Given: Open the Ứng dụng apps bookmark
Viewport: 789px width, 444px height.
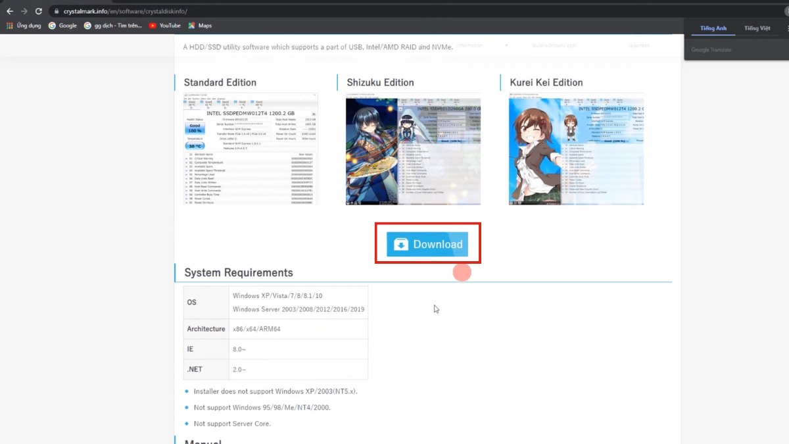Looking at the screenshot, I should point(24,26).
